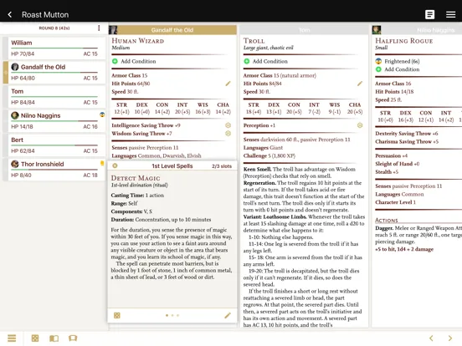462x346 pixels.
Task: Open the chat bubble icon in toolbar
Action: (x=73, y=338)
